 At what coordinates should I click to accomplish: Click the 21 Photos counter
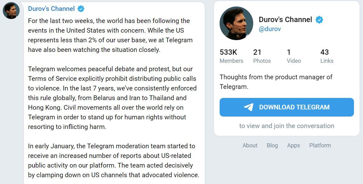pyautogui.click(x=262, y=56)
